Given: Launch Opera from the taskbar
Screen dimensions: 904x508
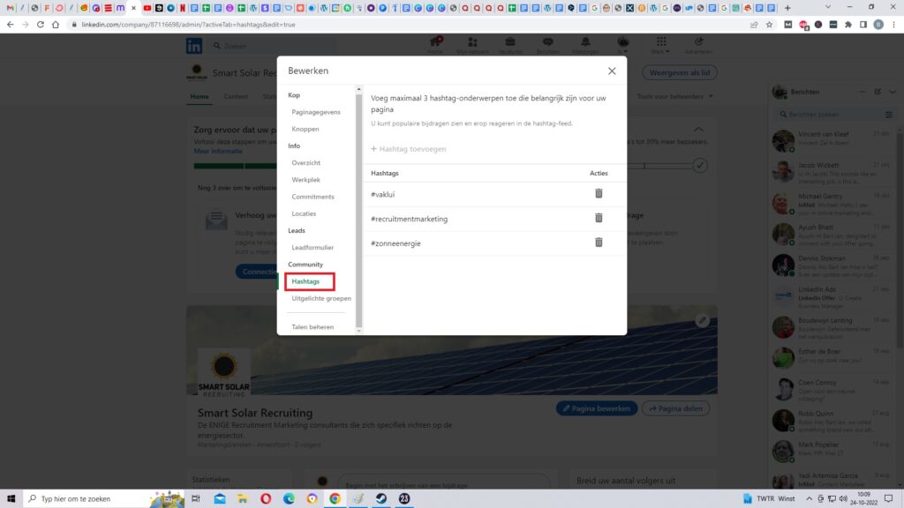Looking at the screenshot, I should (x=267, y=498).
